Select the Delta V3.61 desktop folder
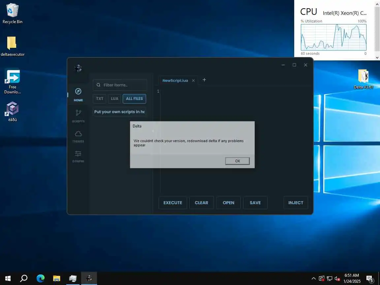This screenshot has width=380, height=285. [363, 79]
